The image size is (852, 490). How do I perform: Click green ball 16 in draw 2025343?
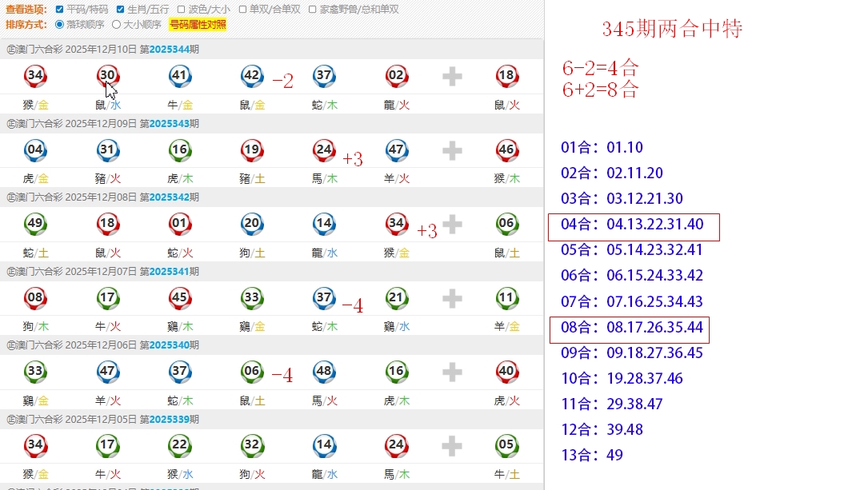coord(180,150)
